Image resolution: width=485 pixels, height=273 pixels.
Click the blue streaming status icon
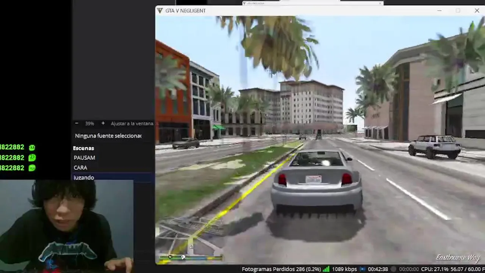363,269
